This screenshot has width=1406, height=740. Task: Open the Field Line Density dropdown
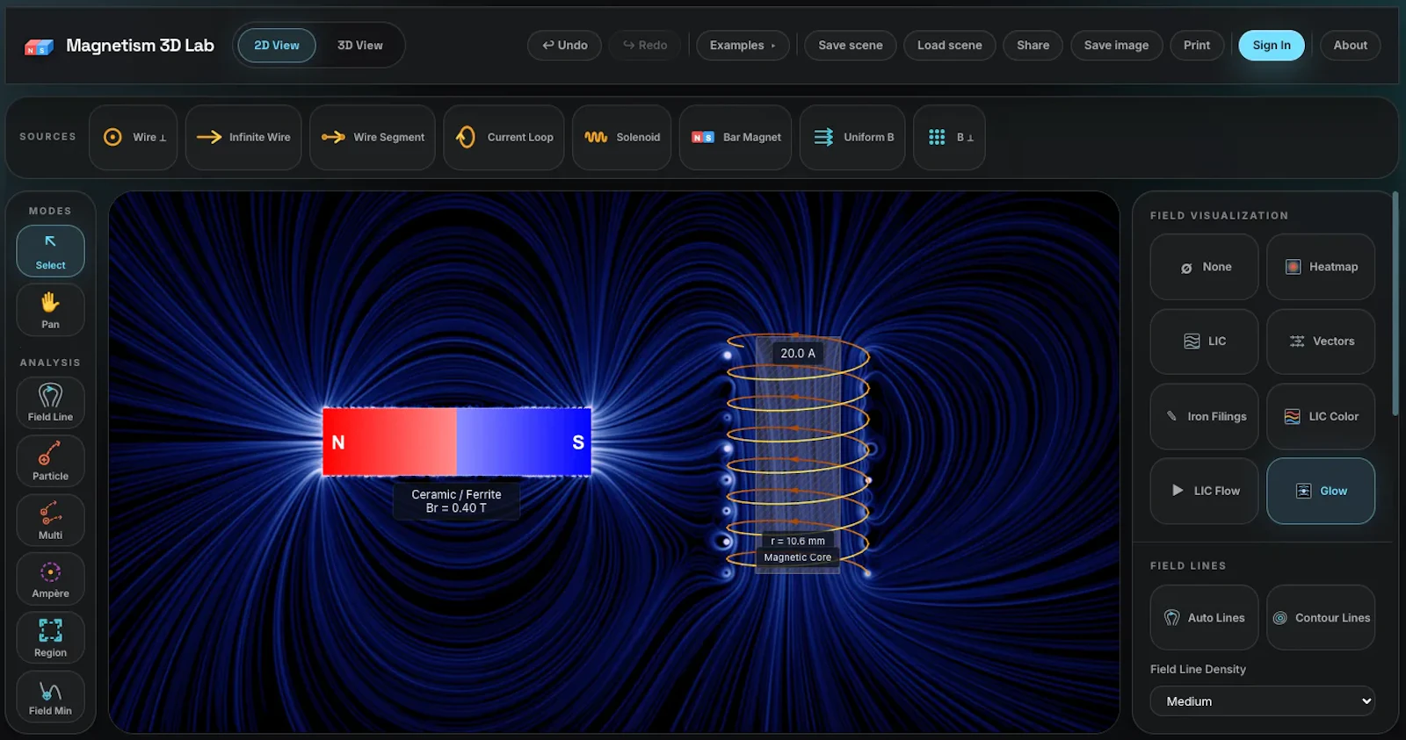pos(1262,701)
